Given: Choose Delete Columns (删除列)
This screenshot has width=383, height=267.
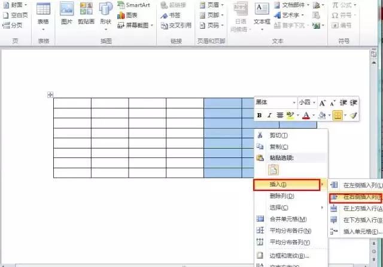Looking at the screenshot, I should click(x=291, y=196).
